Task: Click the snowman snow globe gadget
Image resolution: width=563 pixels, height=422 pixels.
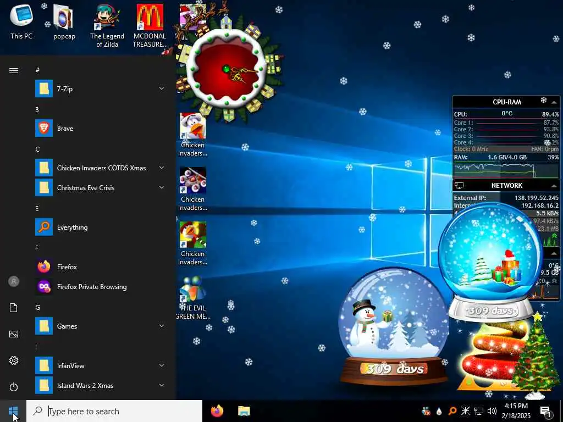Action: (394, 326)
